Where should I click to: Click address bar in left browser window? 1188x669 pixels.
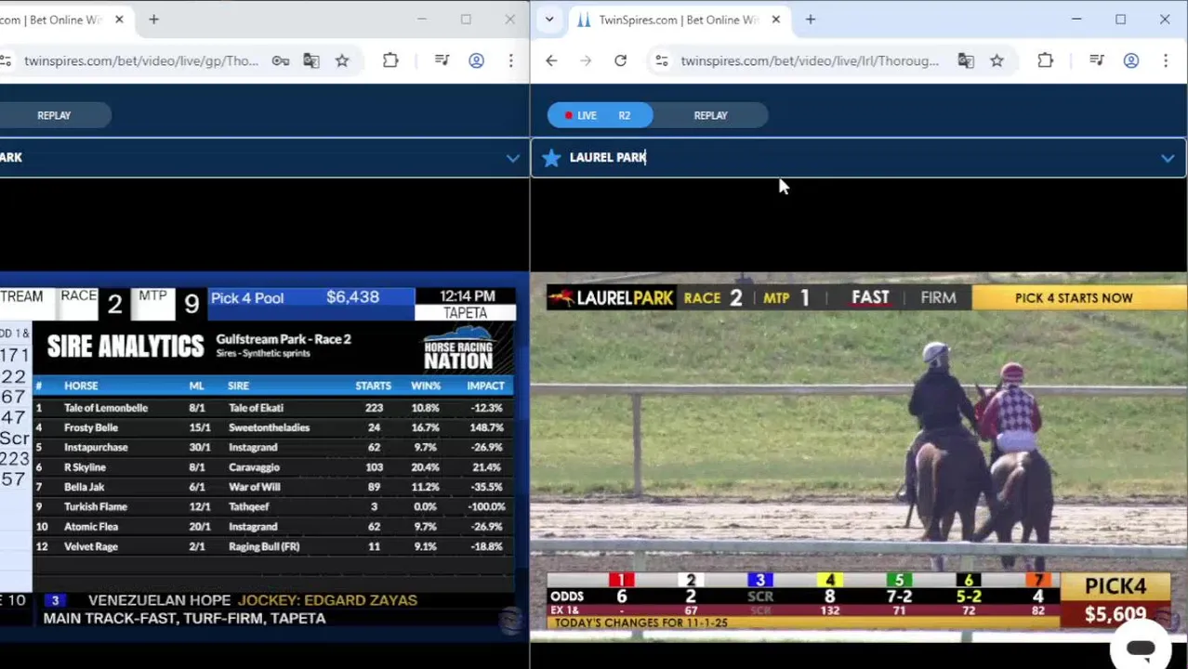(141, 60)
